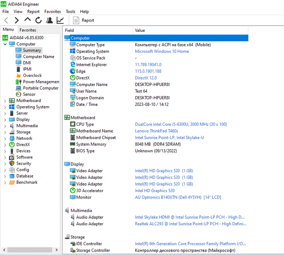The height and width of the screenshot is (255, 284).
Task: Select the Sensor gauge icon
Action: pos(18,94)
